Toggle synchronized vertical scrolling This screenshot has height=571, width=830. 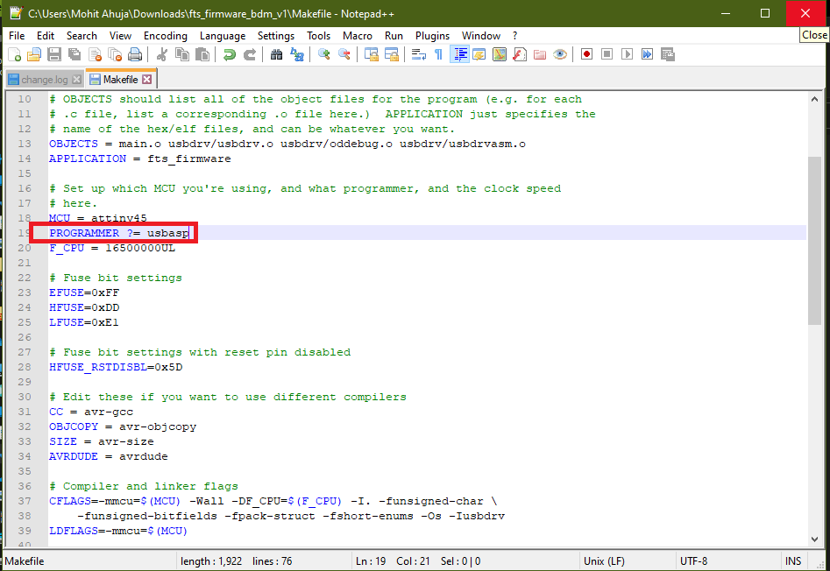coord(371,54)
